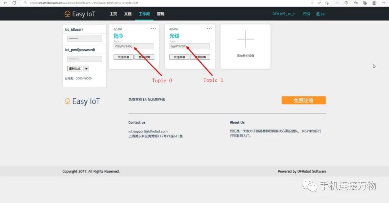The width and height of the screenshot is (389, 203).
Task: Click the address bar URL field
Action: (84, 3)
